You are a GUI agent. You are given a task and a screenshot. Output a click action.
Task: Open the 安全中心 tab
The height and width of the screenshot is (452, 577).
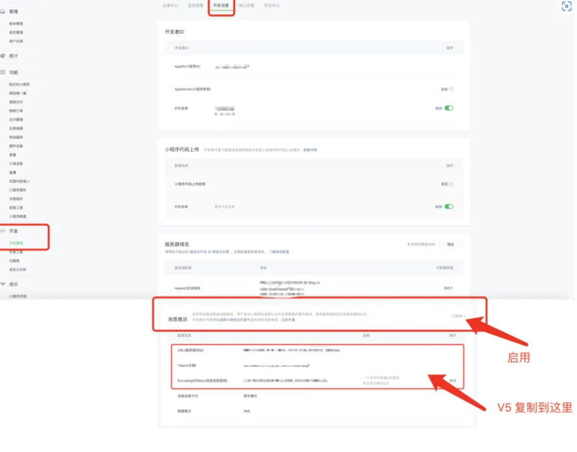[272, 5]
